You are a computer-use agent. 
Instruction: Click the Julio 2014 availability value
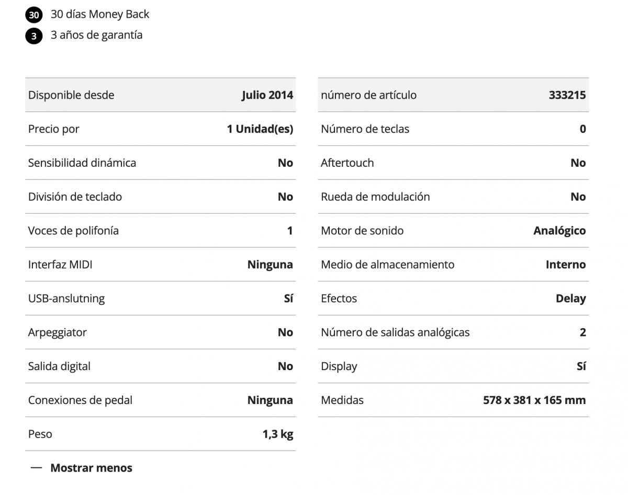tap(267, 95)
